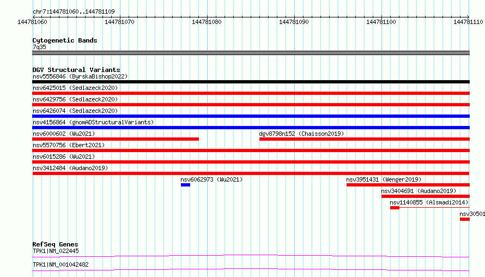Click the blue nsv4156864 variant bar
This screenshot has width=485, height=277.
coord(251,128)
